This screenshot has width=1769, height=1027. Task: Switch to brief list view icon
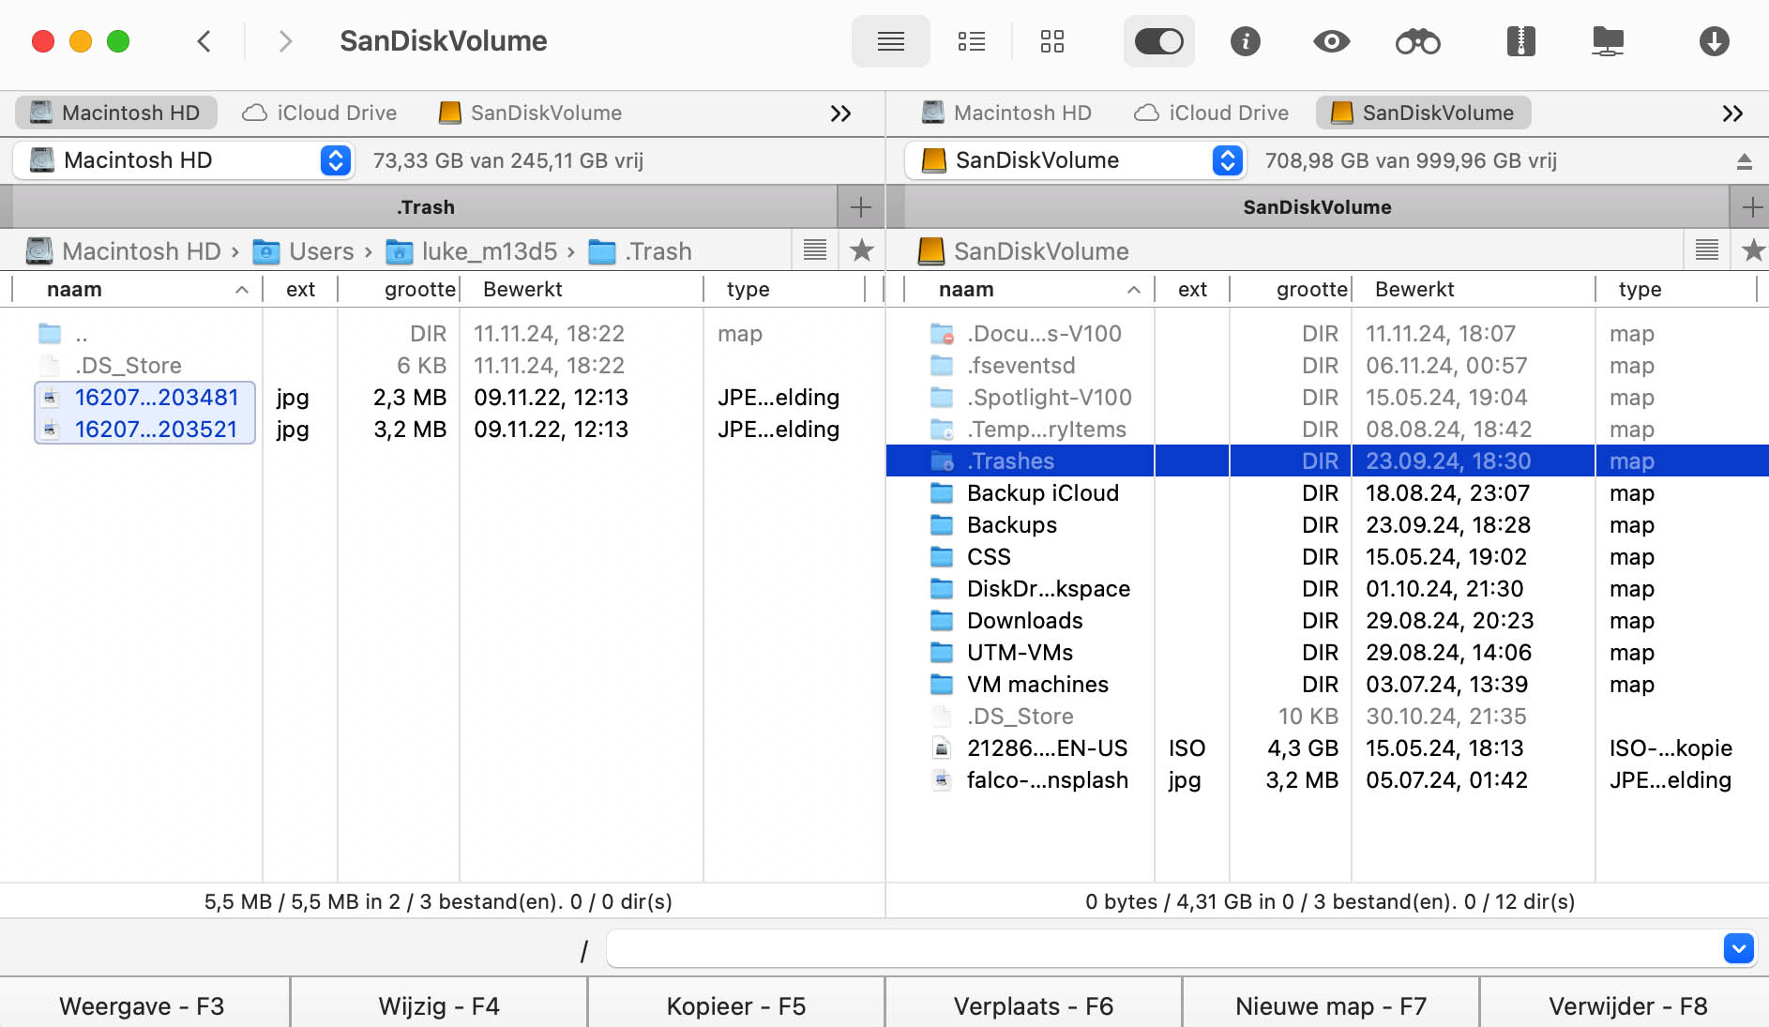tap(972, 41)
